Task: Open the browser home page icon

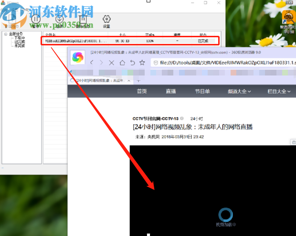Action: pyautogui.click(x=122, y=63)
